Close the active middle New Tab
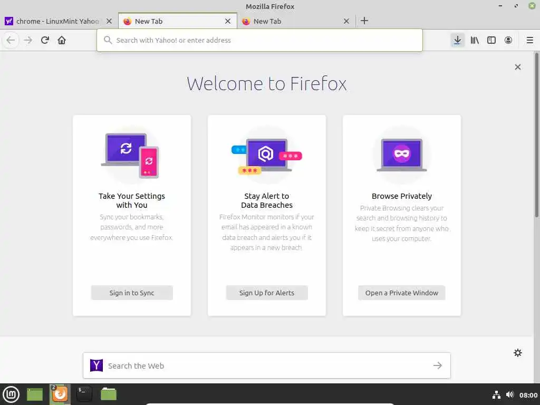This screenshot has width=540, height=405. coord(228,21)
